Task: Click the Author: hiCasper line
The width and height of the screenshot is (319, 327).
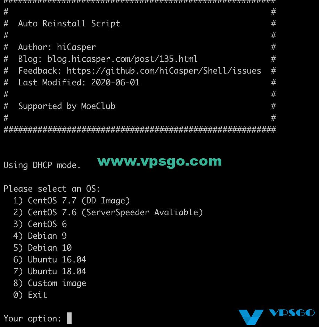Action: [x=57, y=47]
